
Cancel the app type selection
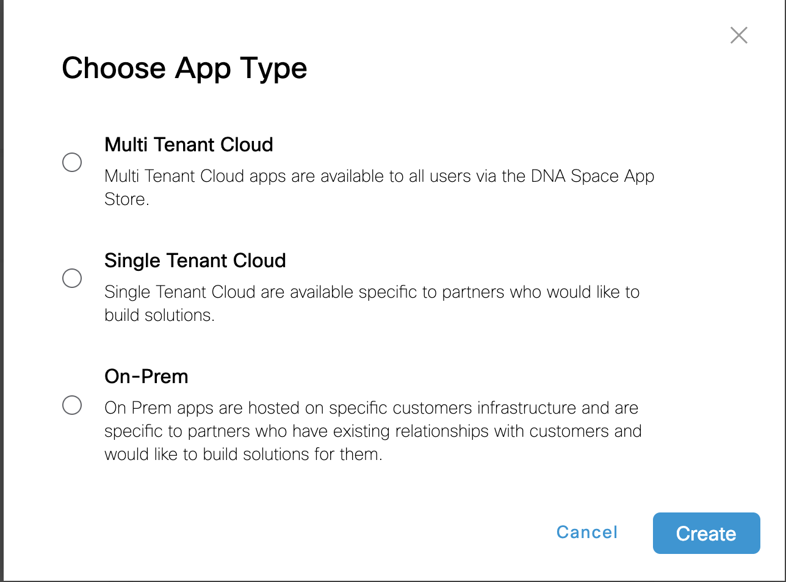click(587, 533)
